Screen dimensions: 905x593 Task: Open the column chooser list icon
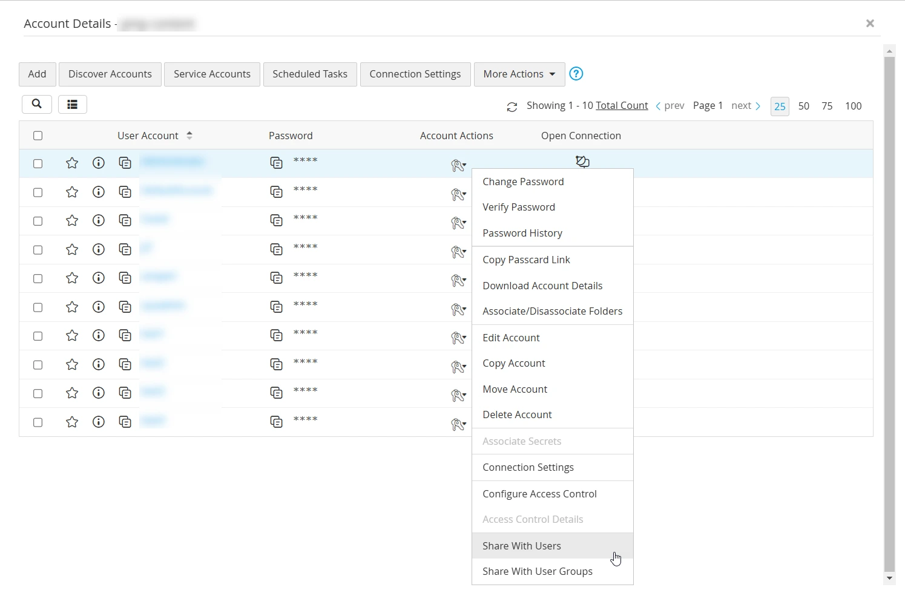point(73,105)
